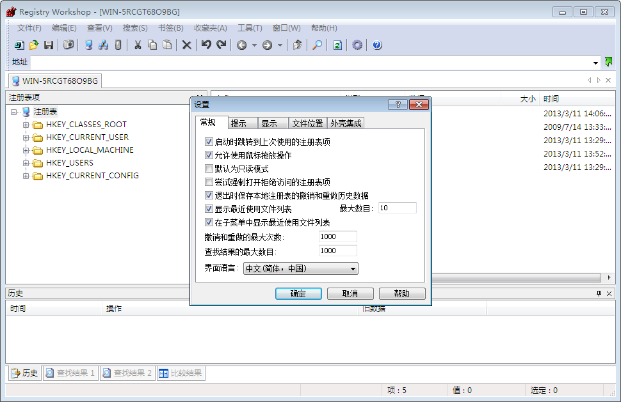
Task: Switch to the 文件位置 tab
Action: pos(308,123)
